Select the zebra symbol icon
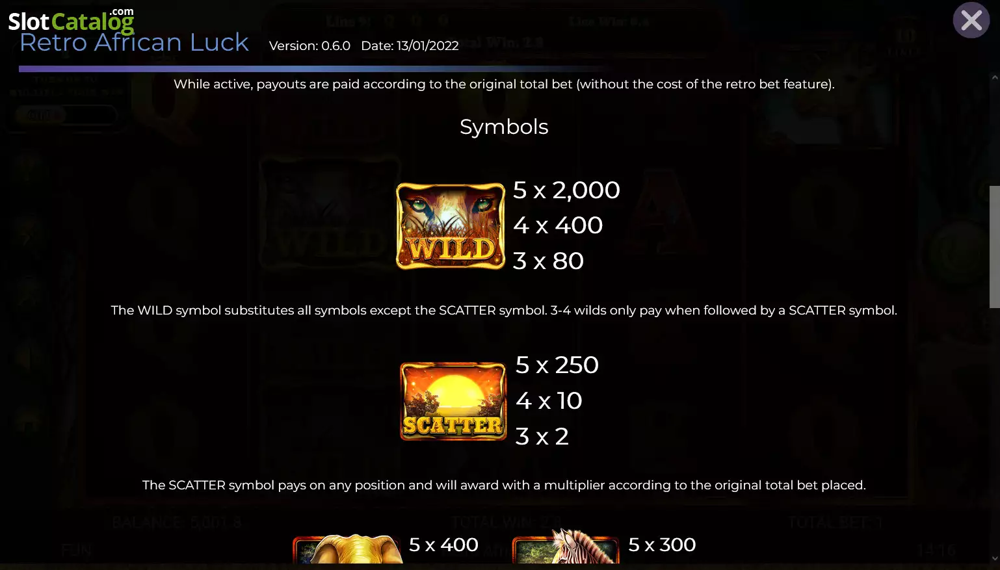The image size is (1000, 570). tap(566, 547)
